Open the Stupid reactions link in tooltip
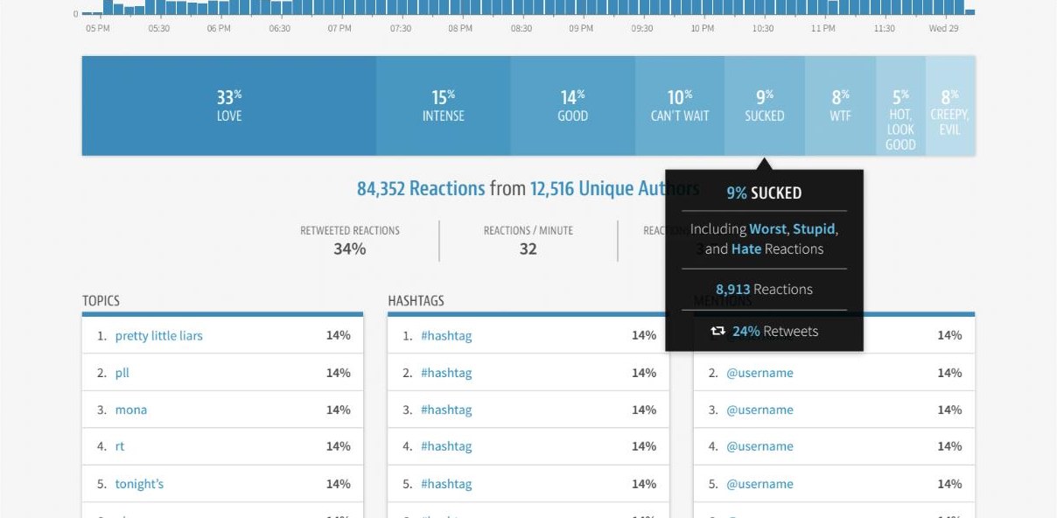The width and height of the screenshot is (1057, 518). [x=814, y=229]
